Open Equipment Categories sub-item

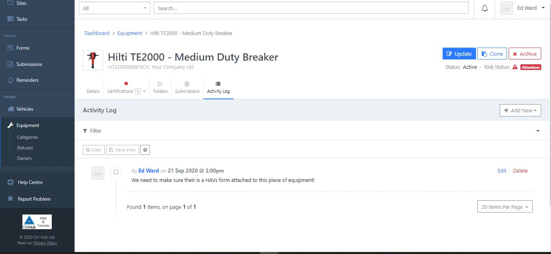27,137
